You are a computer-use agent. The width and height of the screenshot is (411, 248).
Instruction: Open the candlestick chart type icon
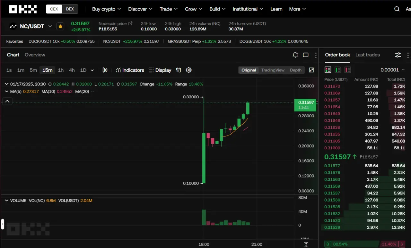(105, 70)
